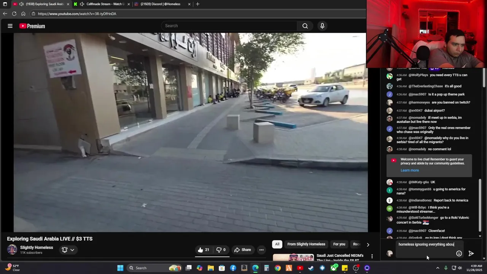Open the Calculator from the taskbar
Viewport: 487px width, 274px height.
266,268
